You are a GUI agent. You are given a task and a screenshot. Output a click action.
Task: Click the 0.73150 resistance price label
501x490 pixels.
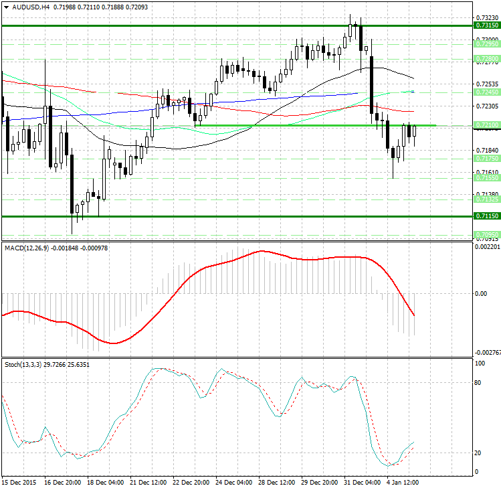pyautogui.click(x=486, y=25)
